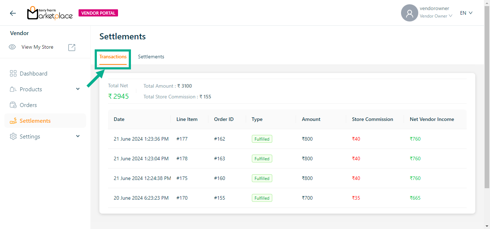Click Fulfilled tag for order #162
Image resolution: width=490 pixels, height=229 pixels.
tap(262, 139)
